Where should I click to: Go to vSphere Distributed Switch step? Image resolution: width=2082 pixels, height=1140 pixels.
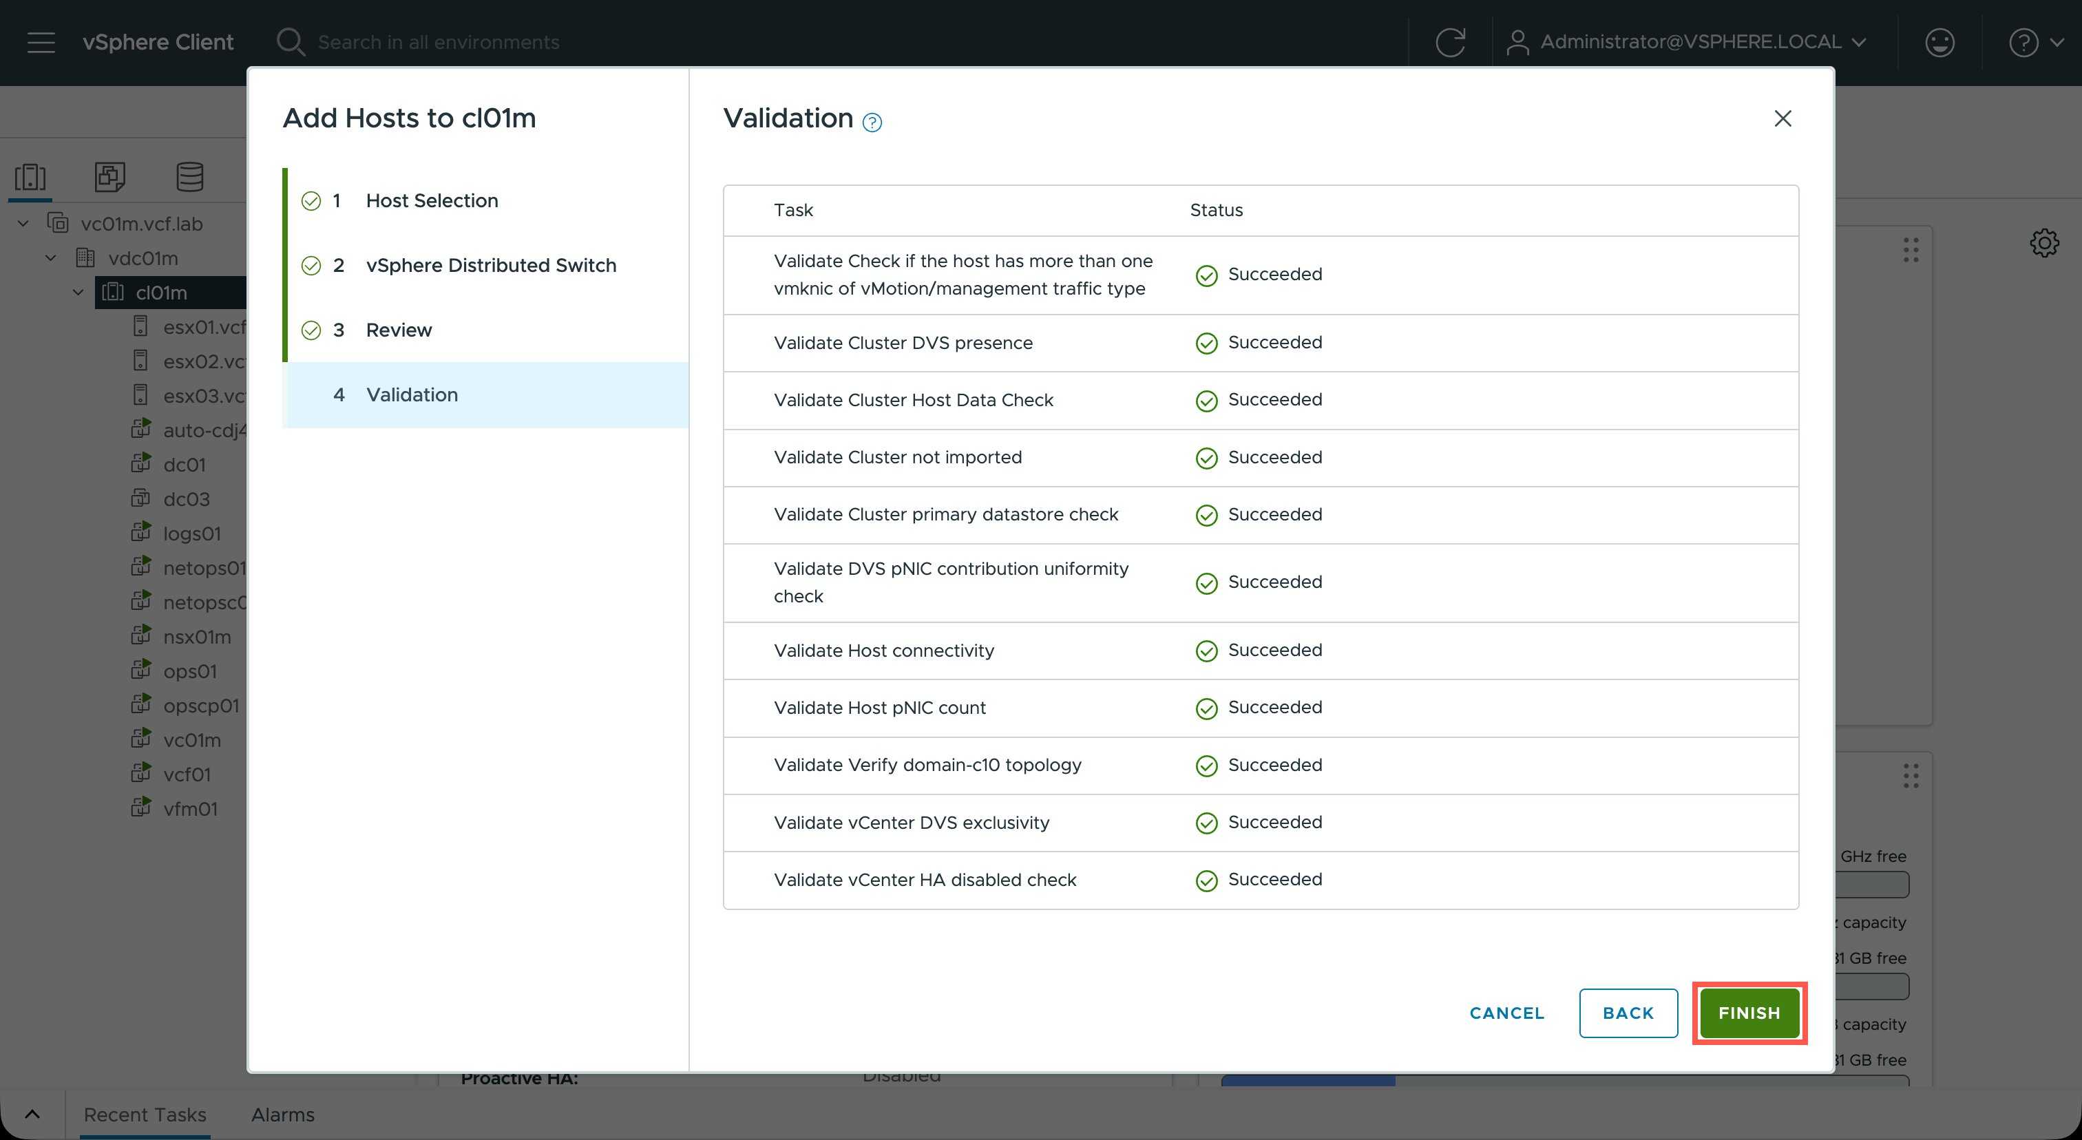491,265
